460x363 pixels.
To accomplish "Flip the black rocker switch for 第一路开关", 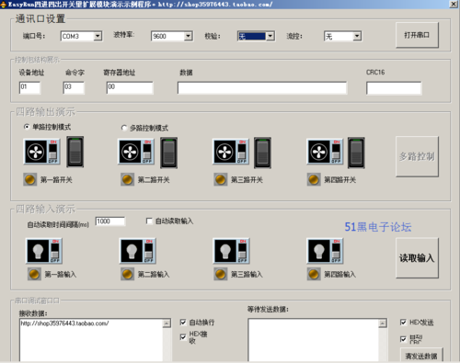I will [x=75, y=152].
